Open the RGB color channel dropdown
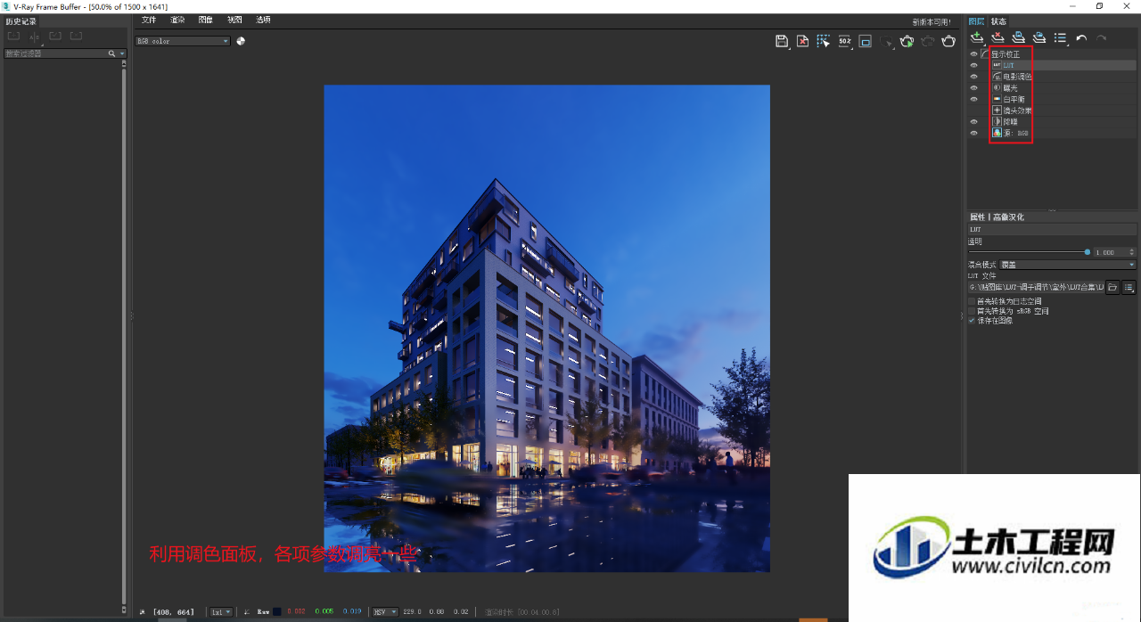Screen dimensions: 1141x622 (183, 41)
